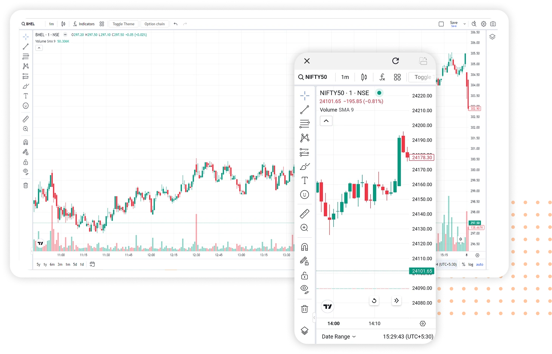The image size is (552, 354).
Task: Open the Text annotation tool
Action: pos(26,96)
